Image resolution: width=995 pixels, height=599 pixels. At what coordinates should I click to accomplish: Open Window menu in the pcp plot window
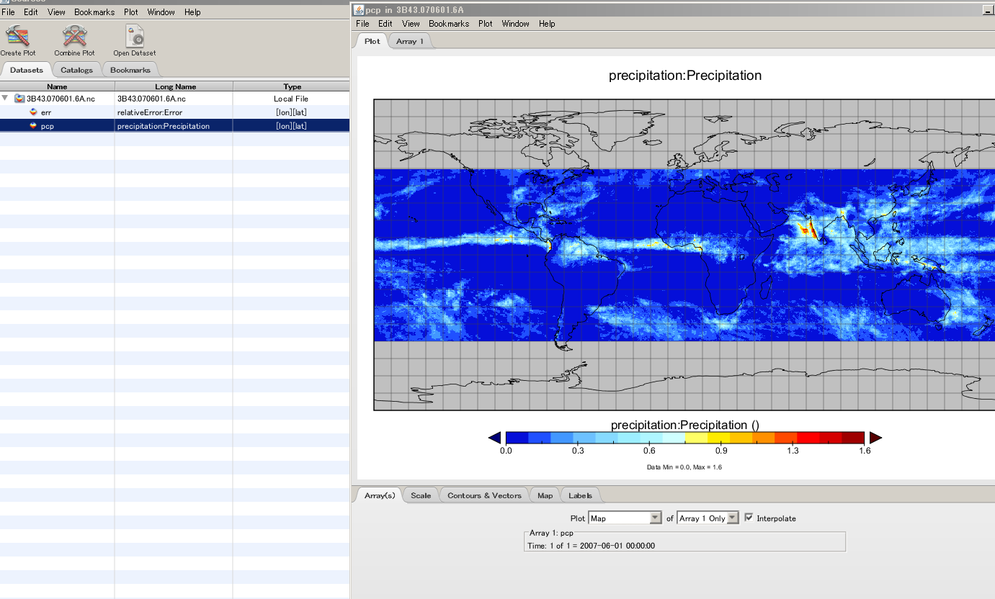pyautogui.click(x=516, y=24)
